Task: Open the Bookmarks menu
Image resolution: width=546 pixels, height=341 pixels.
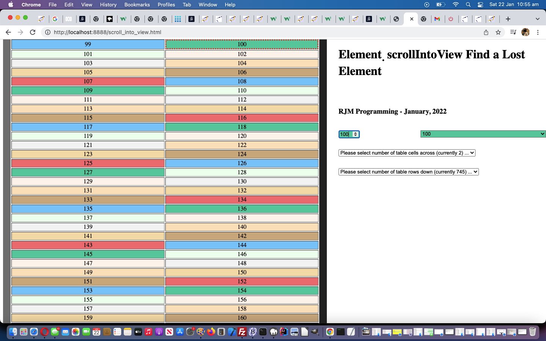Action: tap(137, 5)
